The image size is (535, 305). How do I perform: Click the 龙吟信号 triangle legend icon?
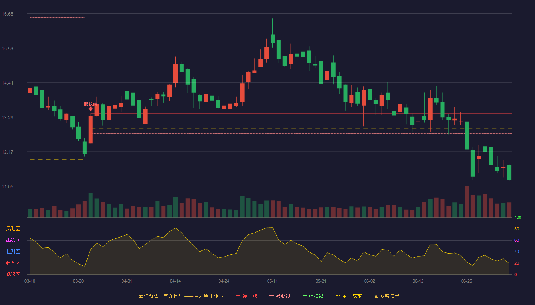(376, 296)
